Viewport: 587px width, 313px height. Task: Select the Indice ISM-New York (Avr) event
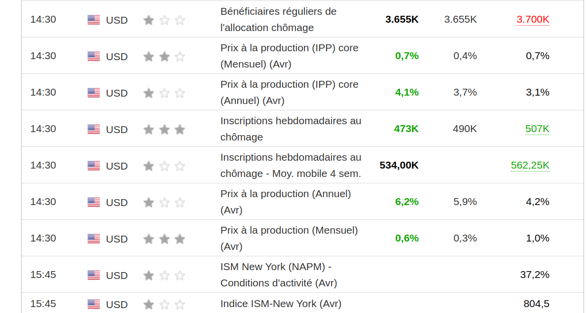point(281,304)
